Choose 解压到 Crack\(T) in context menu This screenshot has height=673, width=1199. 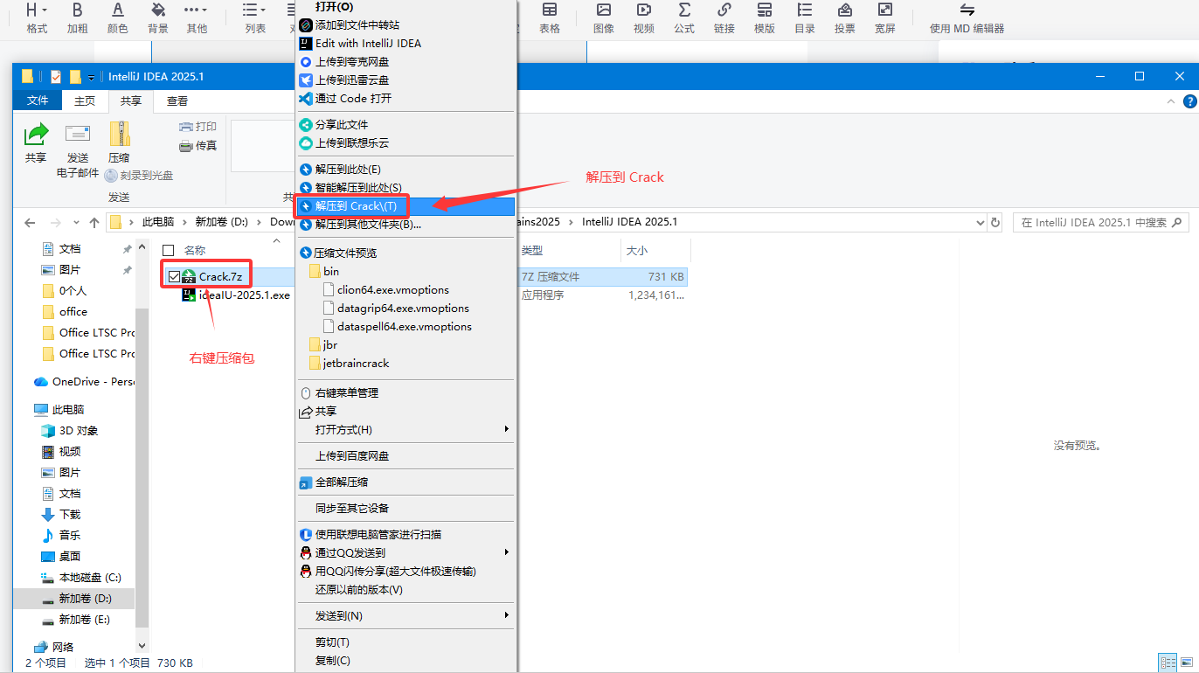pos(406,206)
